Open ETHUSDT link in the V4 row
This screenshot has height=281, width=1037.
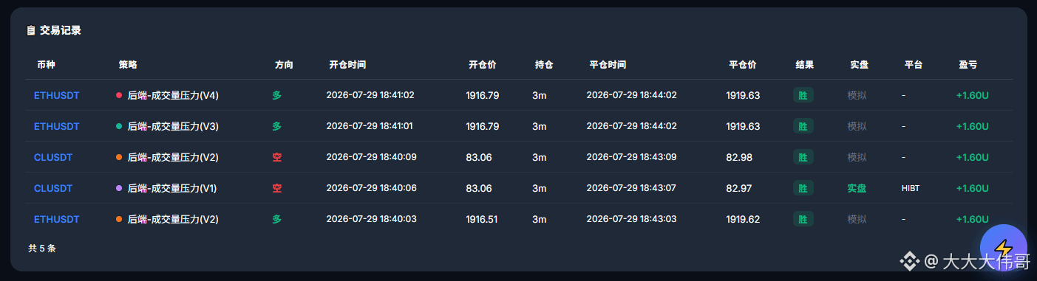point(57,95)
